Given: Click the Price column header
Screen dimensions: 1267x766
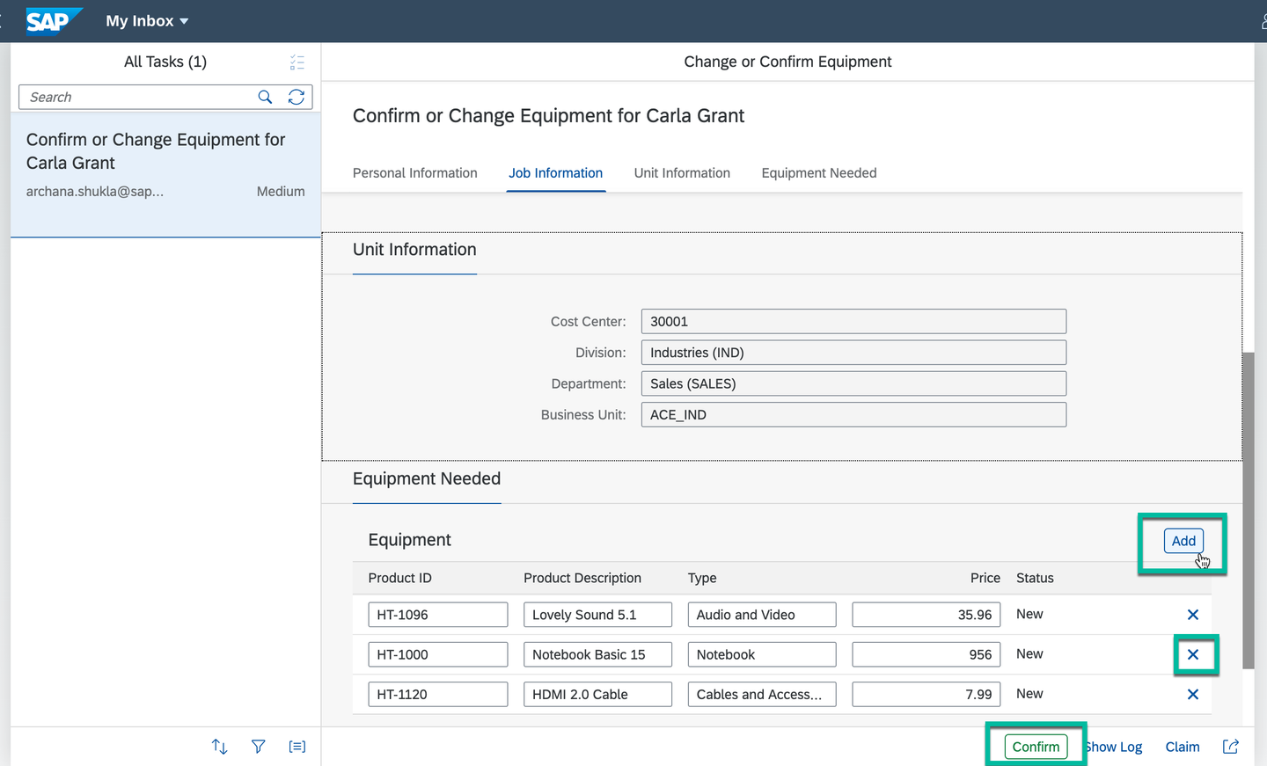Looking at the screenshot, I should pos(985,578).
